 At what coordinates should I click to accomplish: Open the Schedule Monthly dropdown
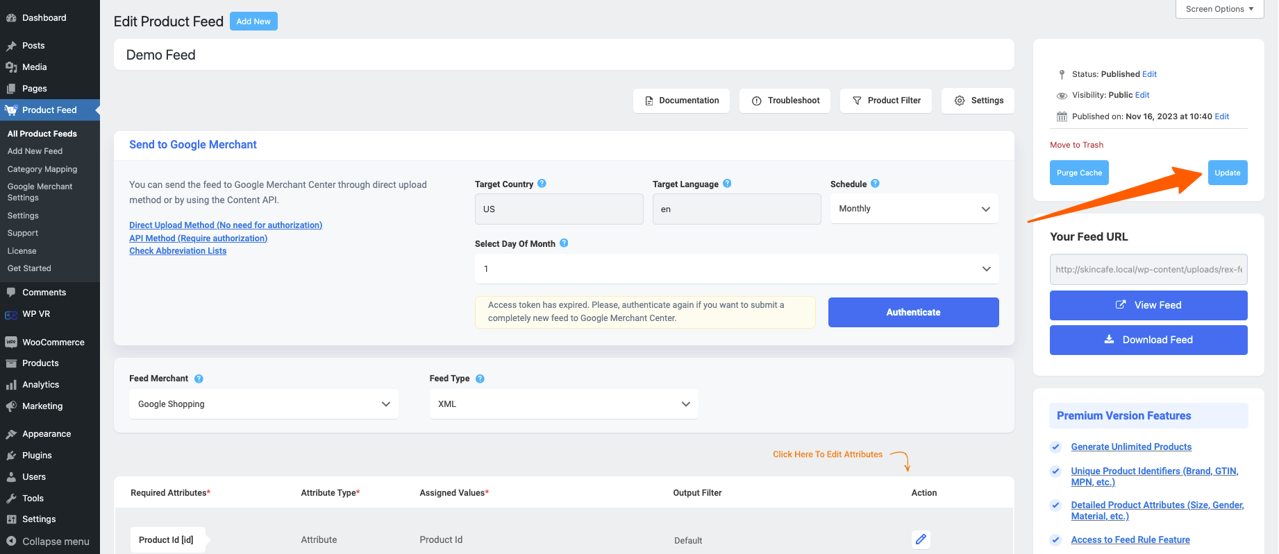[914, 209]
